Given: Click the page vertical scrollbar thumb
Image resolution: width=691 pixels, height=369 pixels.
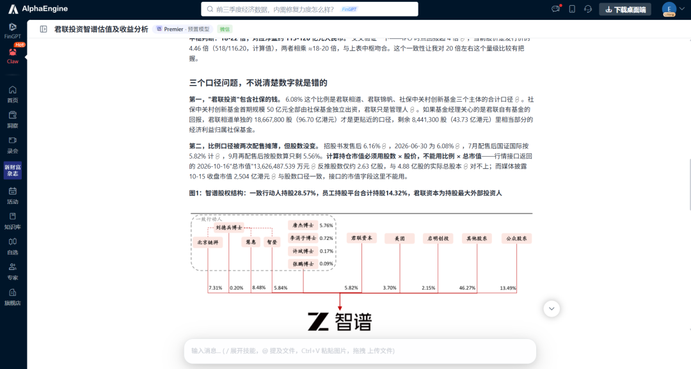Looking at the screenshot, I should click(690, 184).
